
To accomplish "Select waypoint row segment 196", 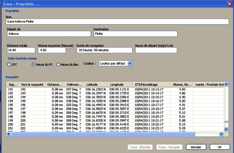I will 115,109.
